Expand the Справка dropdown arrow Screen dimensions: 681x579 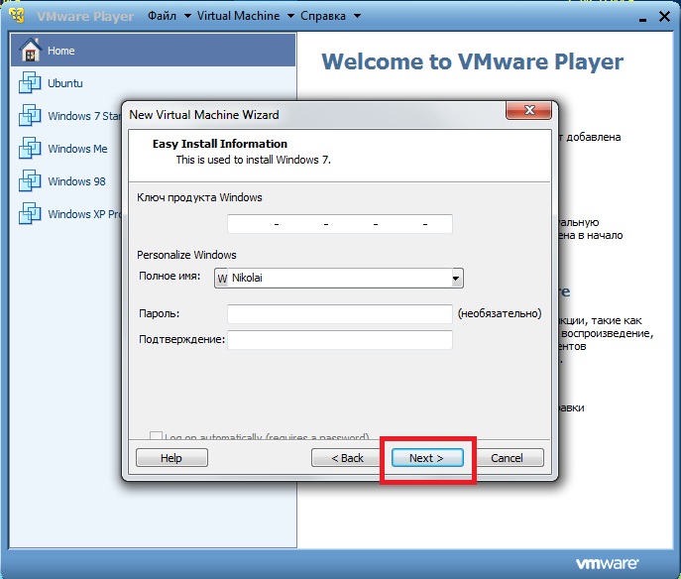click(x=357, y=17)
